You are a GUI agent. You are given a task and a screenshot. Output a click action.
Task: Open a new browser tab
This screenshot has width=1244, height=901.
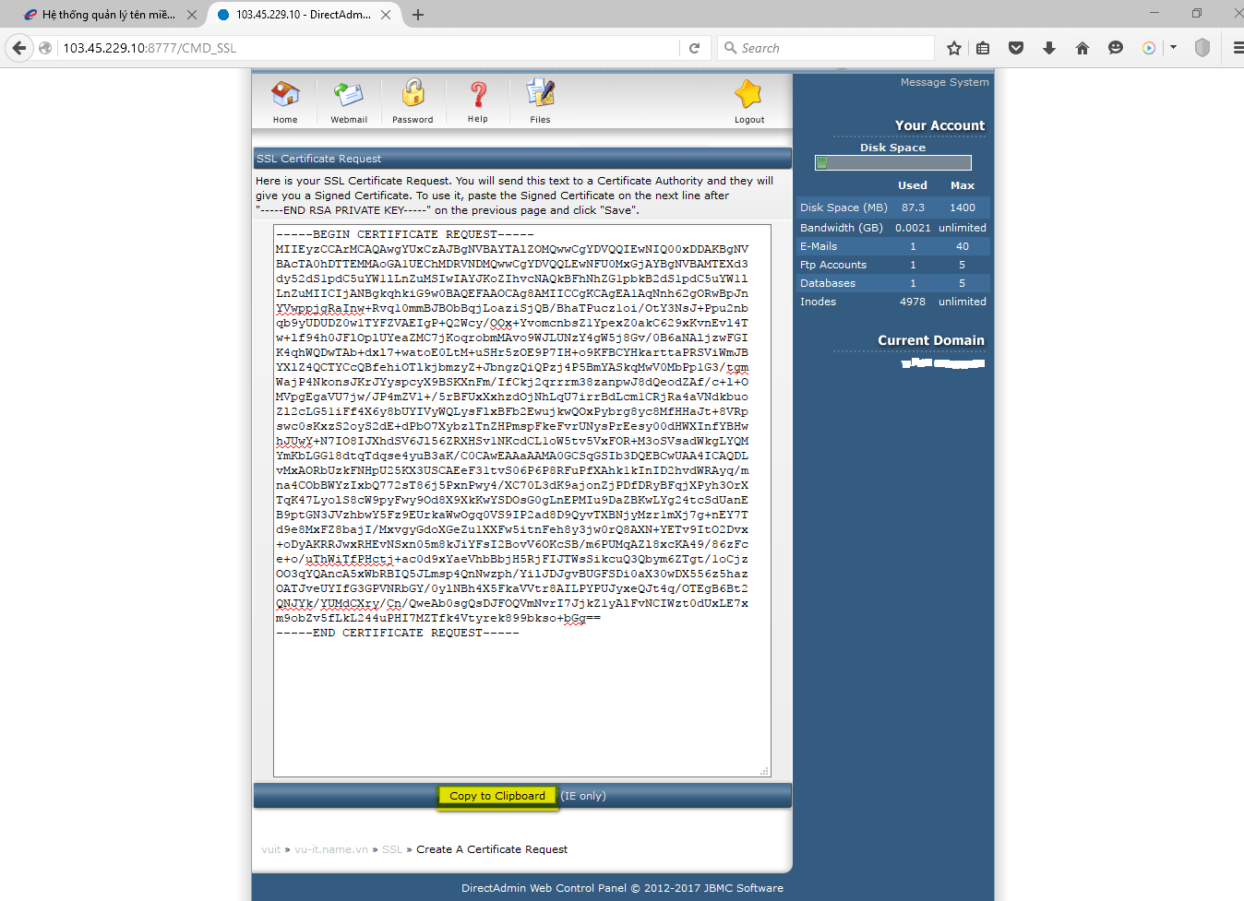(x=418, y=15)
